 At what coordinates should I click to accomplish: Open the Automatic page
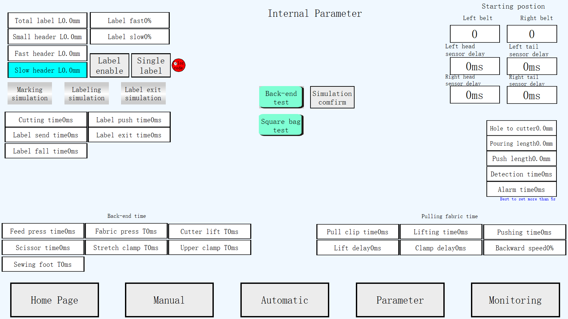coord(285,300)
